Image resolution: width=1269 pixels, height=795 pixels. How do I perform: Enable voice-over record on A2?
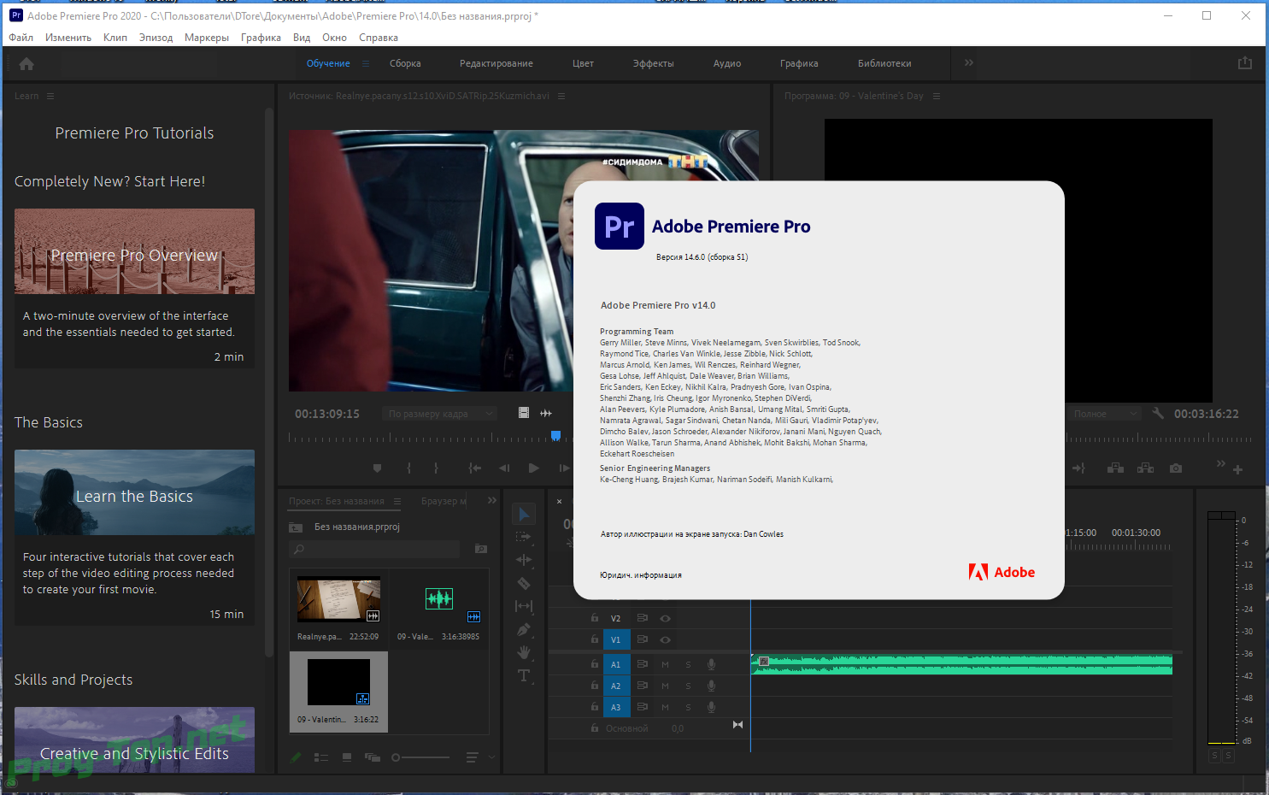(x=711, y=686)
